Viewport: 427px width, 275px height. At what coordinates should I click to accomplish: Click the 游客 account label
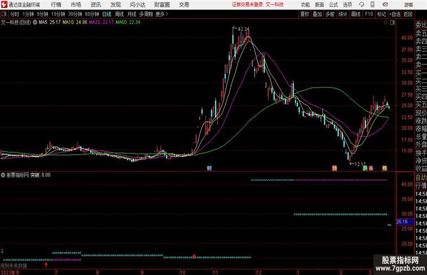click(x=408, y=5)
